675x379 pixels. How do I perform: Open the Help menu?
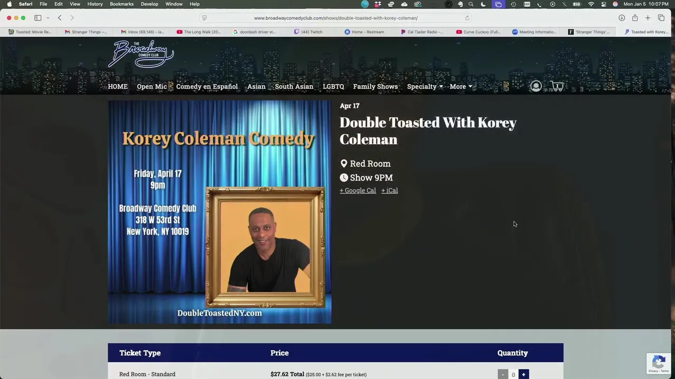pos(195,4)
